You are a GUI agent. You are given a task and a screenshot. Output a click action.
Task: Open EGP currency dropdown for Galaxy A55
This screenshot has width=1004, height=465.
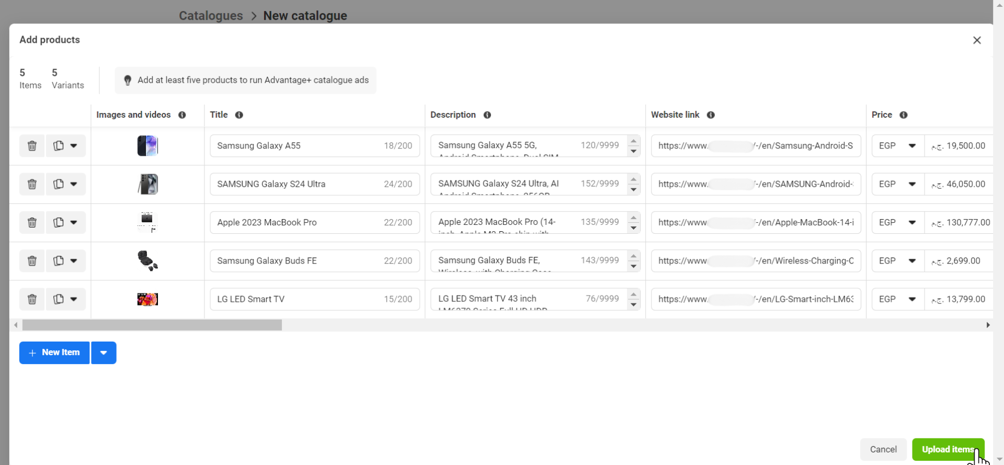coord(898,146)
